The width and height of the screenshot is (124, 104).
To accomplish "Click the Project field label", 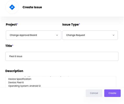I will tap(11, 25).
